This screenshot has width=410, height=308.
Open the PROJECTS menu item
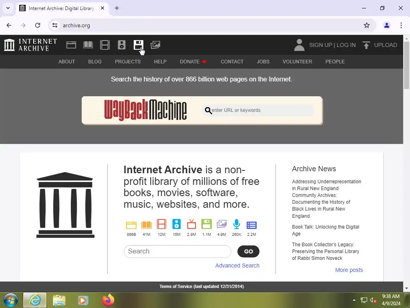128,61
